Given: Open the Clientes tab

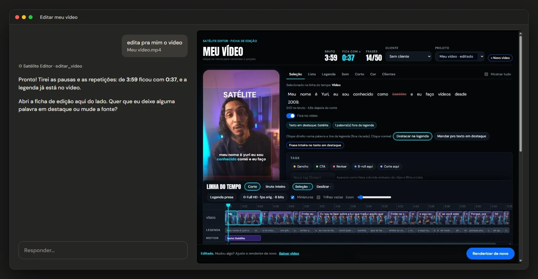Looking at the screenshot, I should click(389, 74).
